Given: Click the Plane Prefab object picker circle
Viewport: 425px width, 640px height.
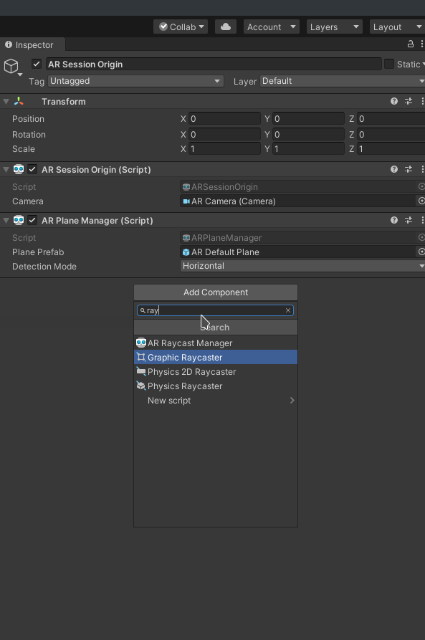Looking at the screenshot, I should point(421,252).
